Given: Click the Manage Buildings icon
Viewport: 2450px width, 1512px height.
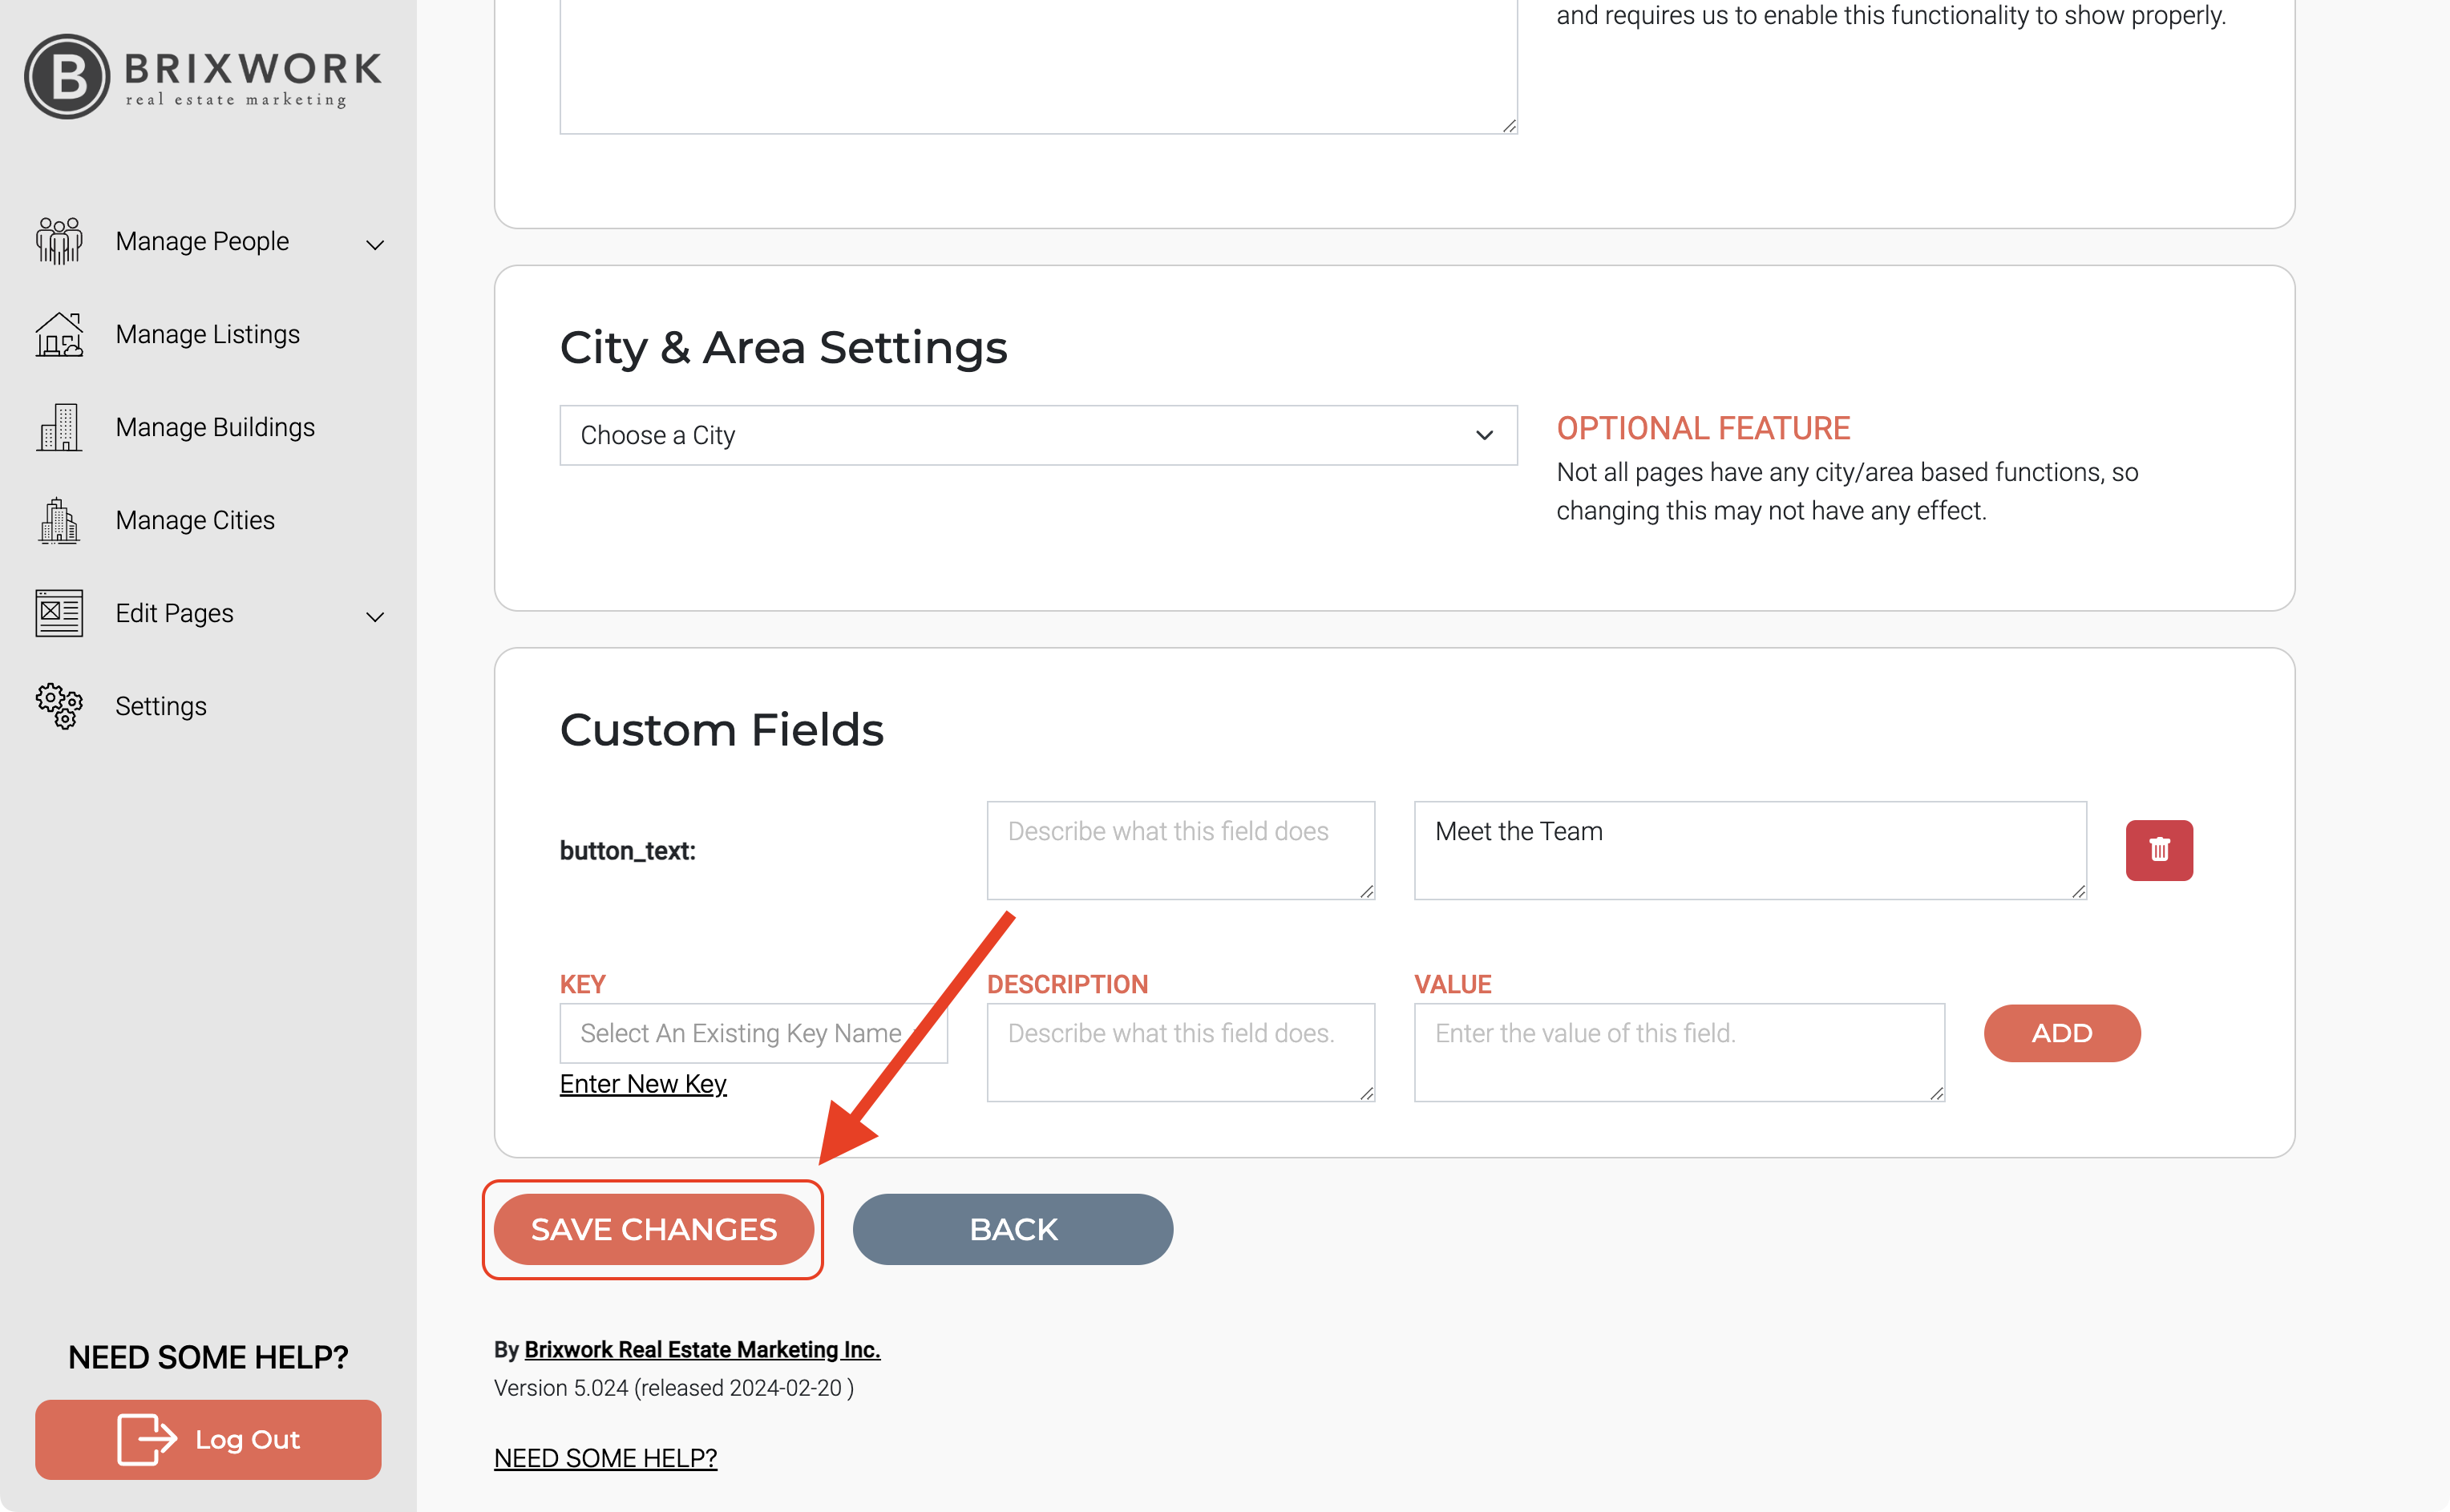Looking at the screenshot, I should pyautogui.click(x=59, y=427).
